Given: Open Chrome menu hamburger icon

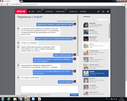Looking at the screenshot, I should pos(125,4).
